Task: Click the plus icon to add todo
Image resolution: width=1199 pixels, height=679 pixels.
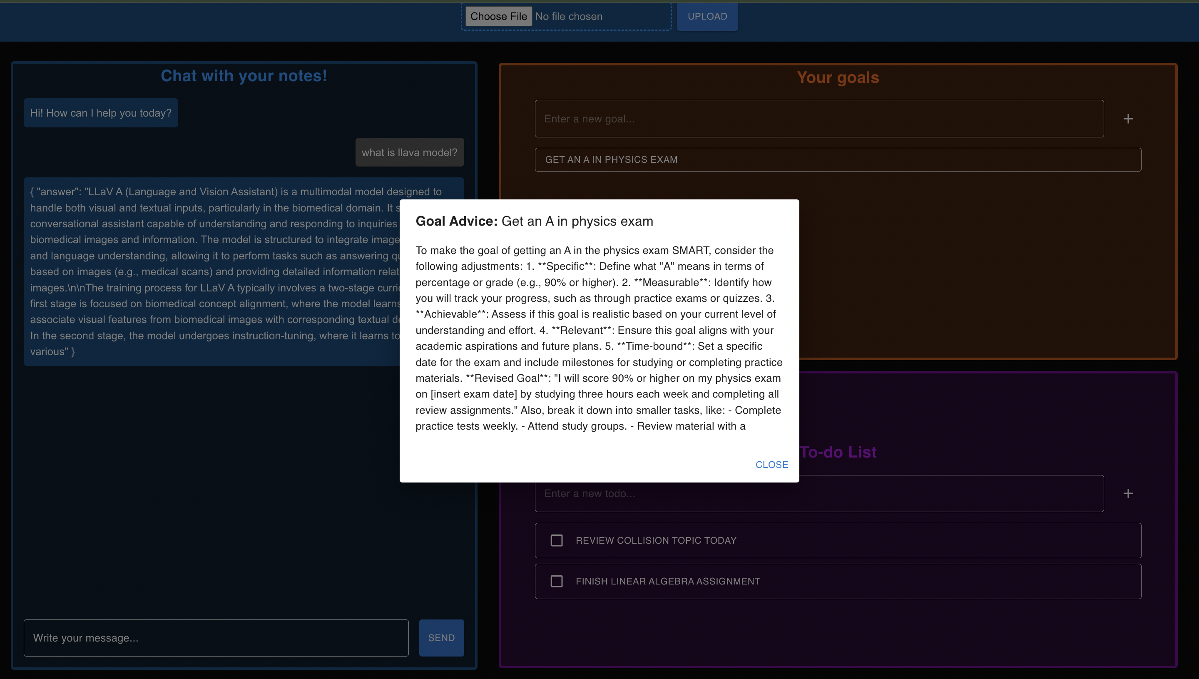Action: pyautogui.click(x=1128, y=493)
